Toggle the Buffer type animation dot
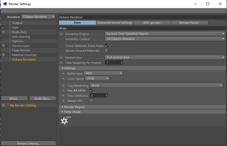 pos(63,74)
